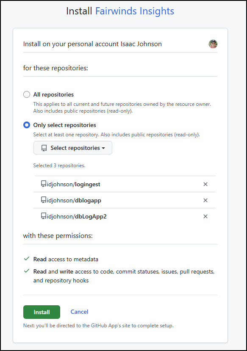Click the idjohnson/dbLogApp2 repository name
Viewport: 247px width, 351px height.
77,217
